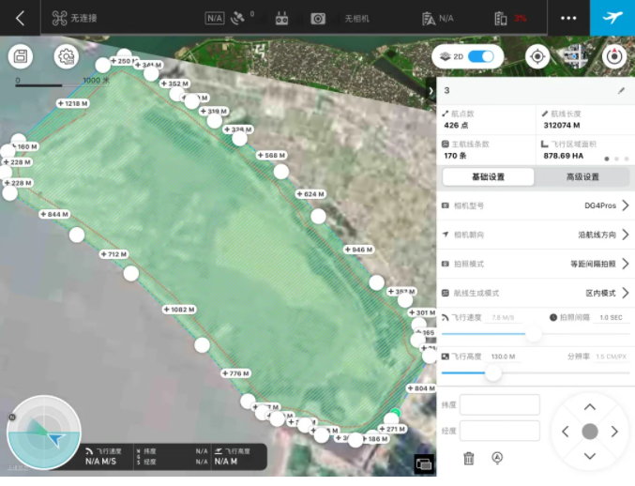Edit mission name with pencil icon
635x486 pixels.
click(620, 91)
